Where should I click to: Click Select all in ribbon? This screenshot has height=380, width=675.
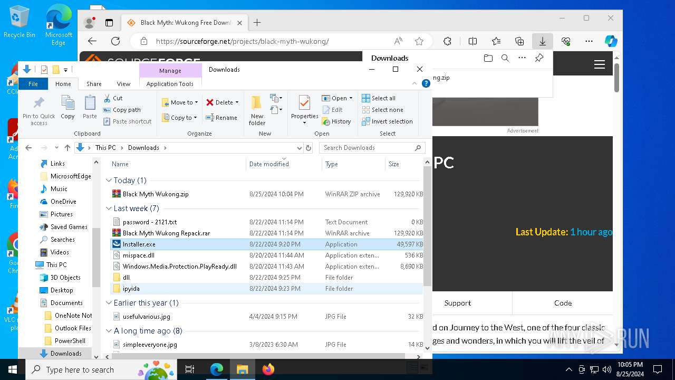pos(379,98)
